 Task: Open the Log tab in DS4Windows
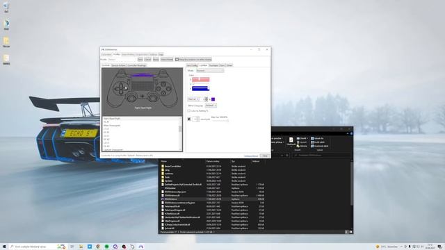[161, 54]
